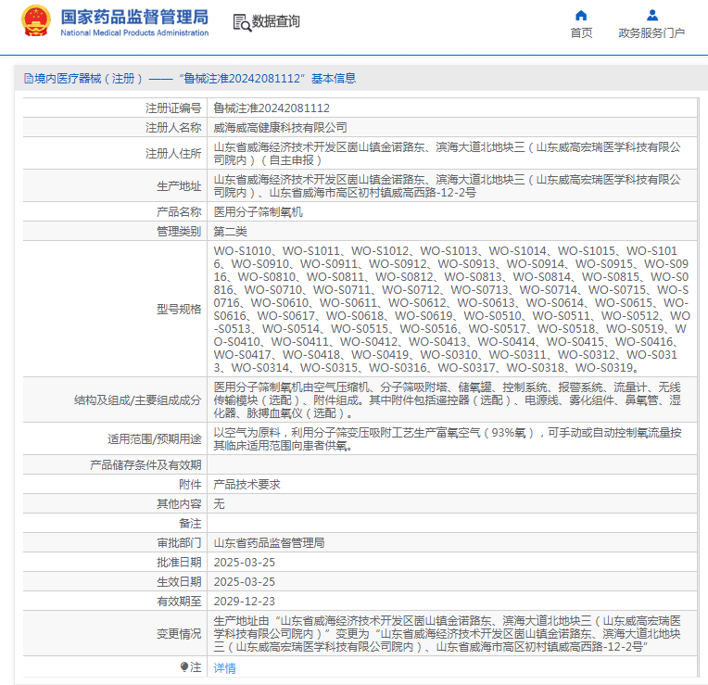
Task: Open the 详情 details link
Action: coord(224,667)
